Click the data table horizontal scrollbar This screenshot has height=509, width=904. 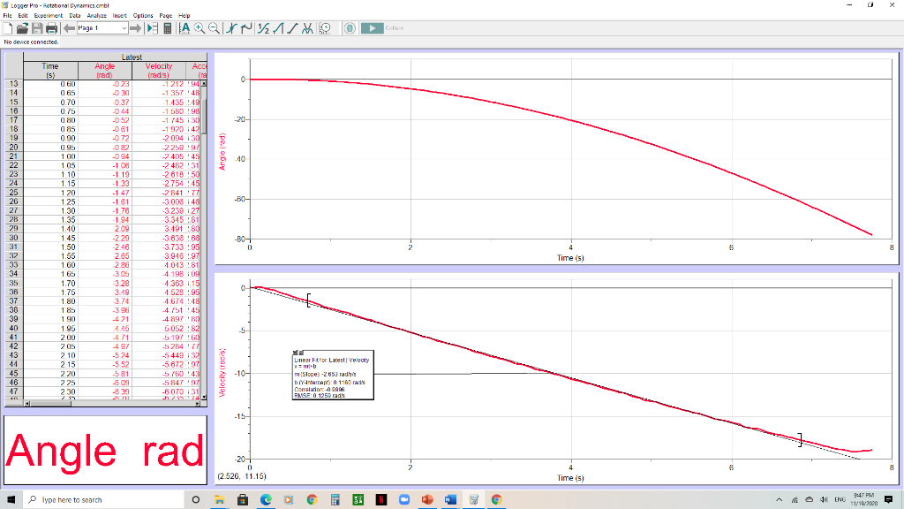(114, 403)
